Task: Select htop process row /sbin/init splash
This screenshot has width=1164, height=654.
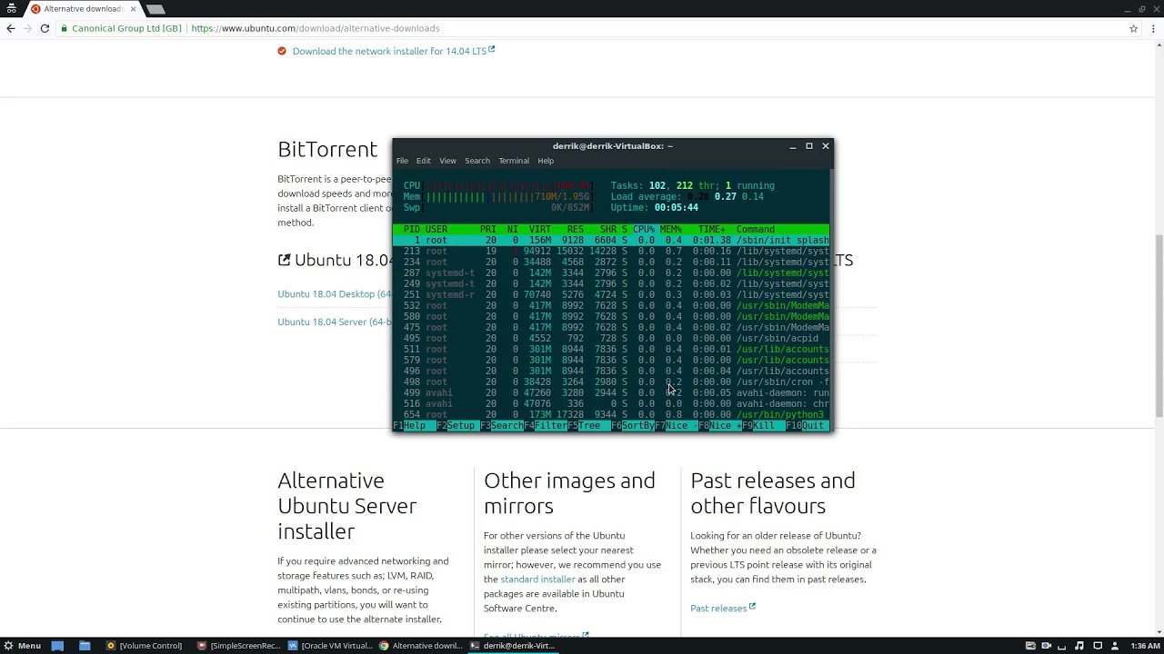Action: click(x=611, y=241)
